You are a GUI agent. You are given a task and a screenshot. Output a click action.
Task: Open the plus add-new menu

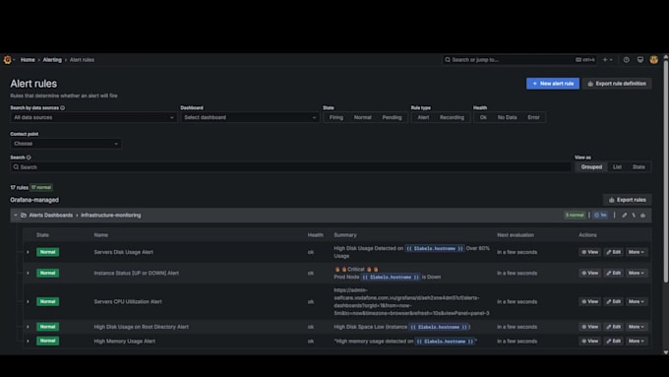(608, 60)
